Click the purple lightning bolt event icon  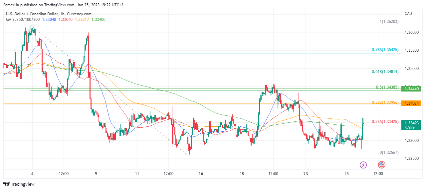point(363,164)
